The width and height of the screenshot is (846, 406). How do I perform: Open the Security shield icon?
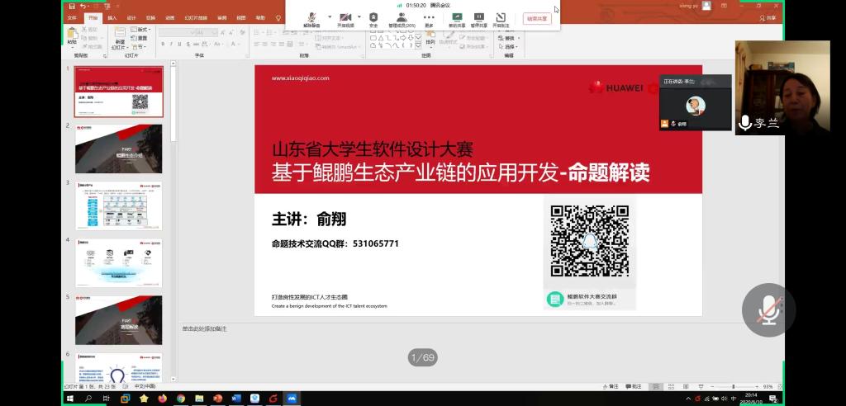tap(373, 18)
